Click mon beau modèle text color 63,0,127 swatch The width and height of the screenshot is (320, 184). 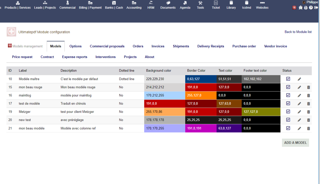pos(229,128)
